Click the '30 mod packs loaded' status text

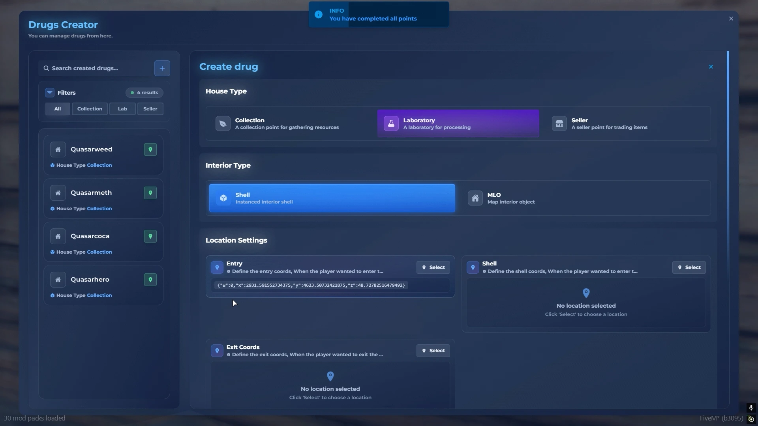pyautogui.click(x=35, y=418)
